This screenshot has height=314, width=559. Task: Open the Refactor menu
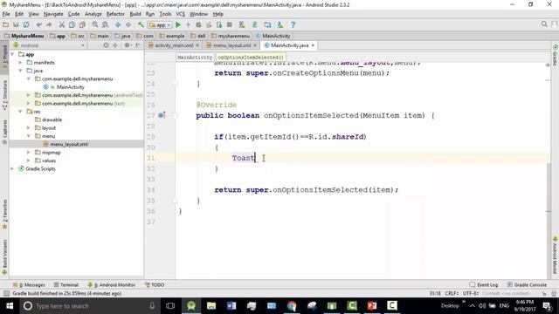(115, 14)
